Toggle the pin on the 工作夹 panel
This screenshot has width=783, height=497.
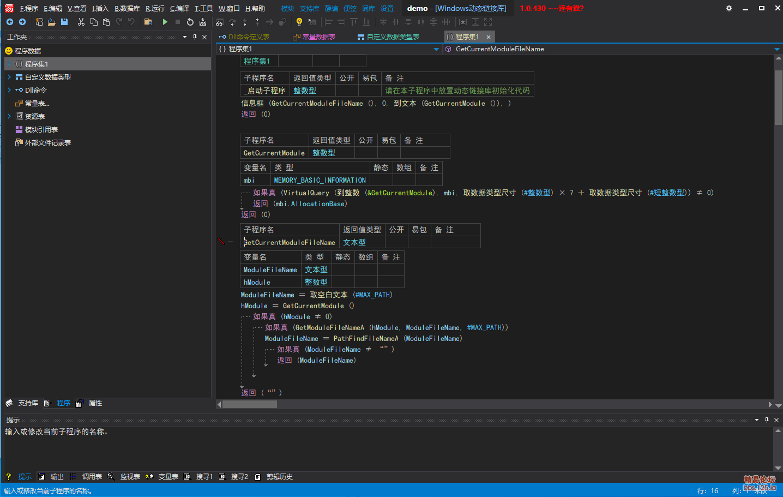[x=195, y=37]
